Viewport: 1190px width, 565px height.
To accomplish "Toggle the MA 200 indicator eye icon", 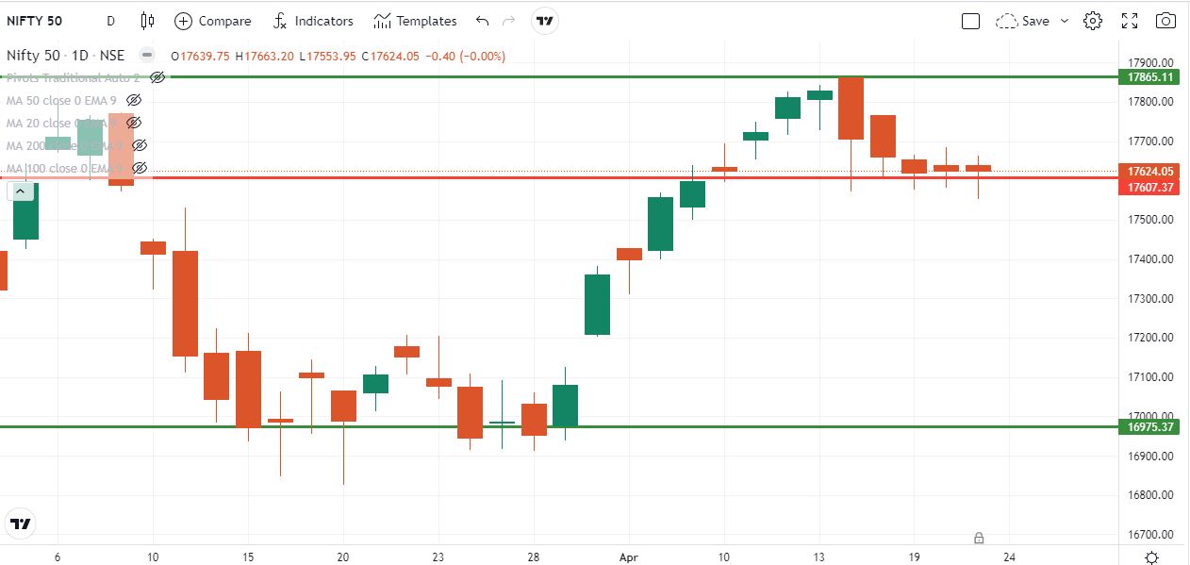I will click(x=140, y=145).
